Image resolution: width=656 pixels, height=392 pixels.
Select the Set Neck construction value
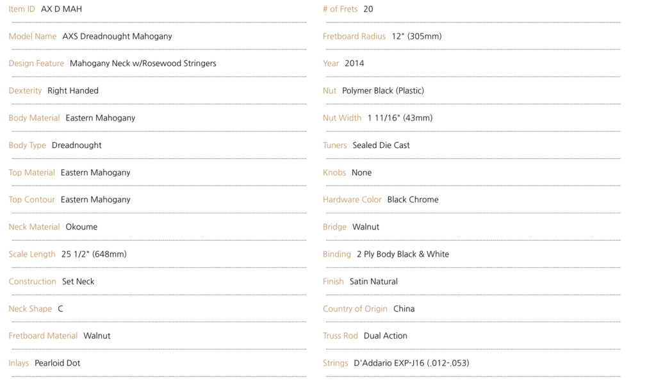(78, 282)
